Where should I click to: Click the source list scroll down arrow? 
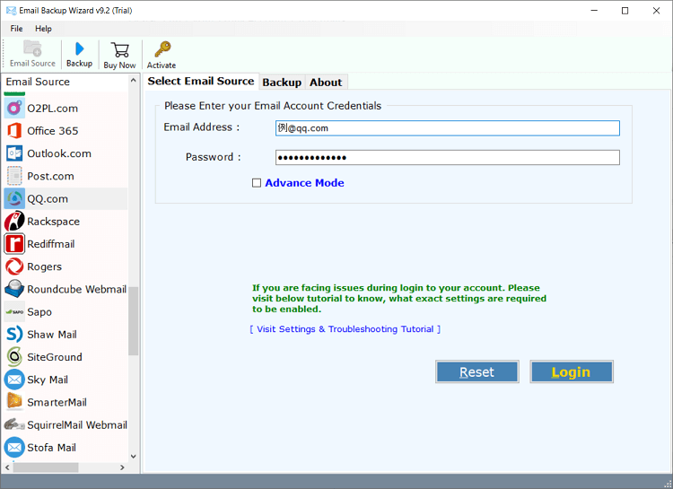coord(133,457)
